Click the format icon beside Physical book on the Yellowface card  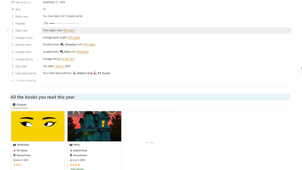point(14,155)
